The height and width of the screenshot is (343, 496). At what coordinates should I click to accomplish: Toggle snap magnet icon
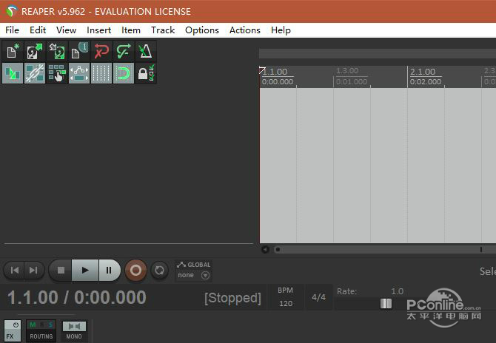coord(124,73)
